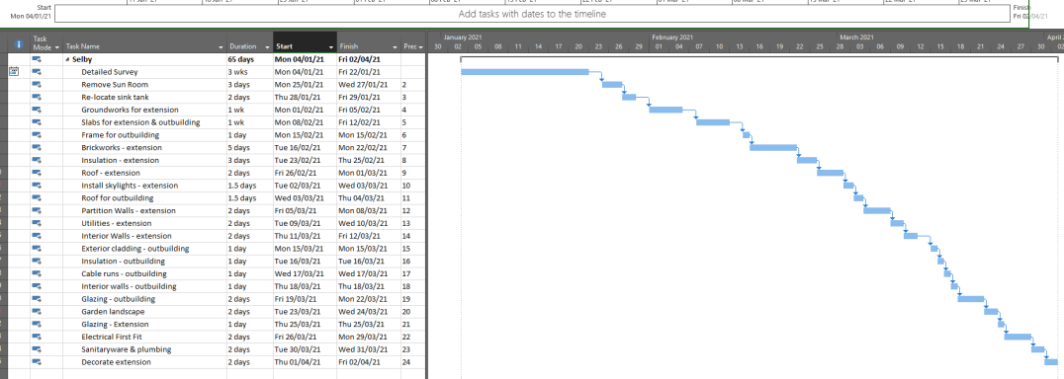Select the Detailed Survey Gantt bar
The height and width of the screenshot is (379, 1064).
[x=524, y=72]
